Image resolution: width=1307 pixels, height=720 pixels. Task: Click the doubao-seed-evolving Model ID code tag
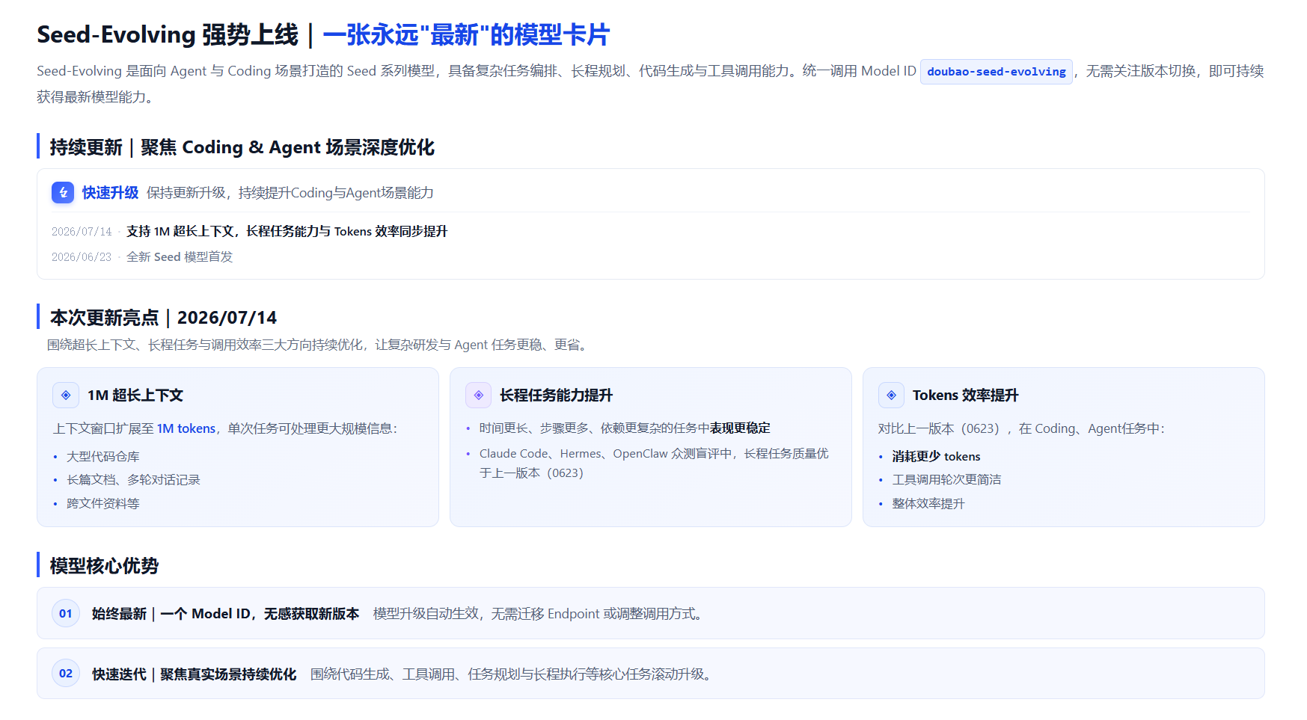pos(997,72)
